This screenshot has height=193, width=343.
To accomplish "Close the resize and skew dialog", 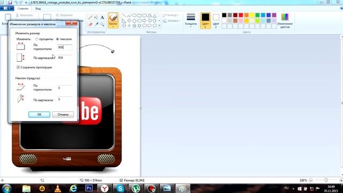I will click(71, 23).
